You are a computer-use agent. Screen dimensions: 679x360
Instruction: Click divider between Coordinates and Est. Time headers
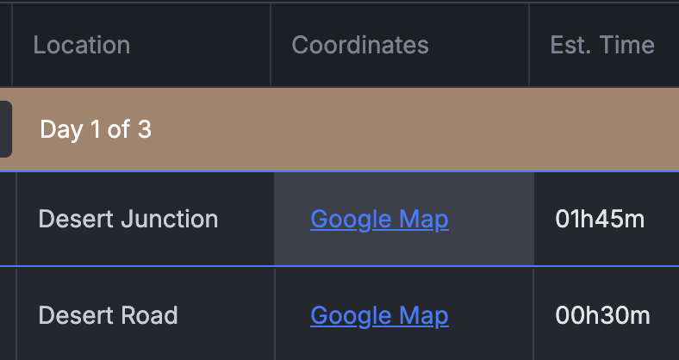point(529,45)
